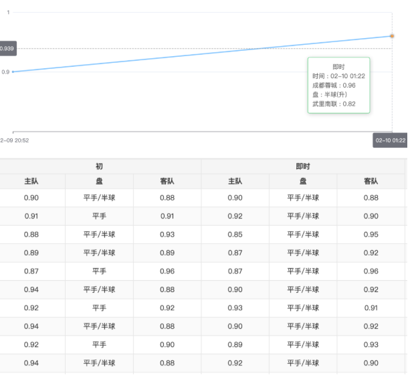Click the 即时 title inside the chart tooltip

pos(338,67)
